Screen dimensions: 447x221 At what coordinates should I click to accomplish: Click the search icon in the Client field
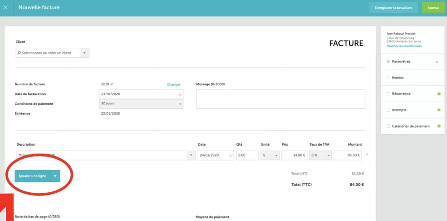[x=19, y=53]
